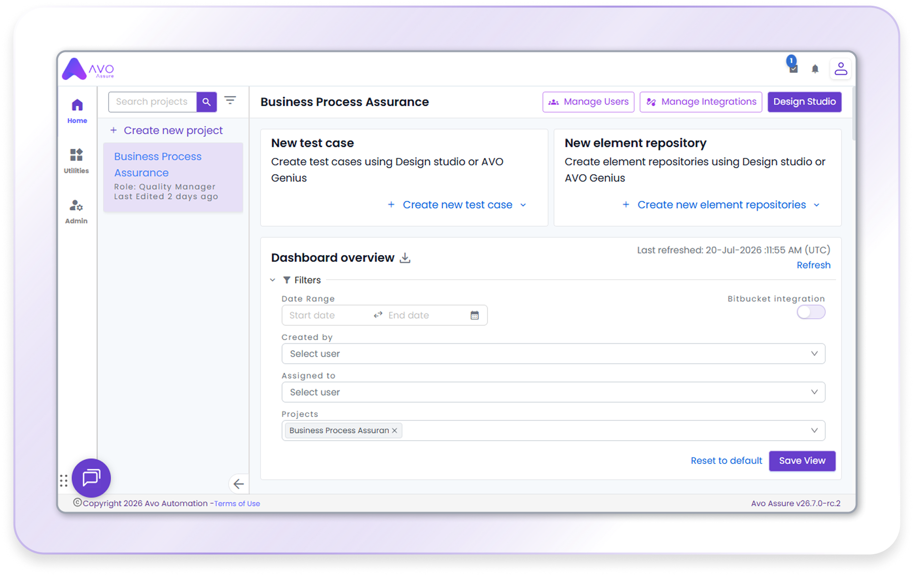Open the Terms of Use link
This screenshot has width=914, height=576.
pyautogui.click(x=237, y=503)
